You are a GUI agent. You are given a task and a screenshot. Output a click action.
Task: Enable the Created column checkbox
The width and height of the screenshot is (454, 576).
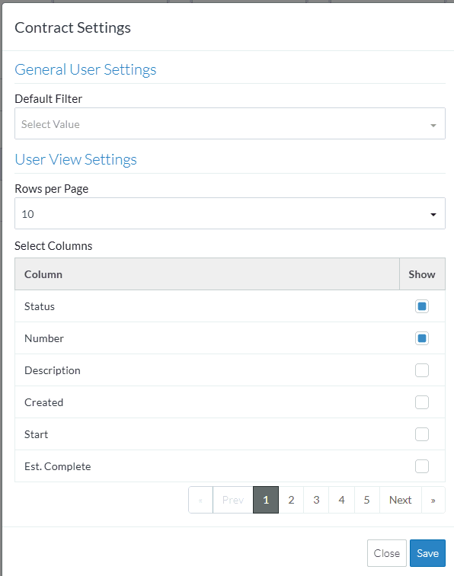pos(422,402)
